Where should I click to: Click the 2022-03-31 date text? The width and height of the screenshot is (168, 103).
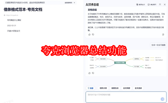pos(11,26)
